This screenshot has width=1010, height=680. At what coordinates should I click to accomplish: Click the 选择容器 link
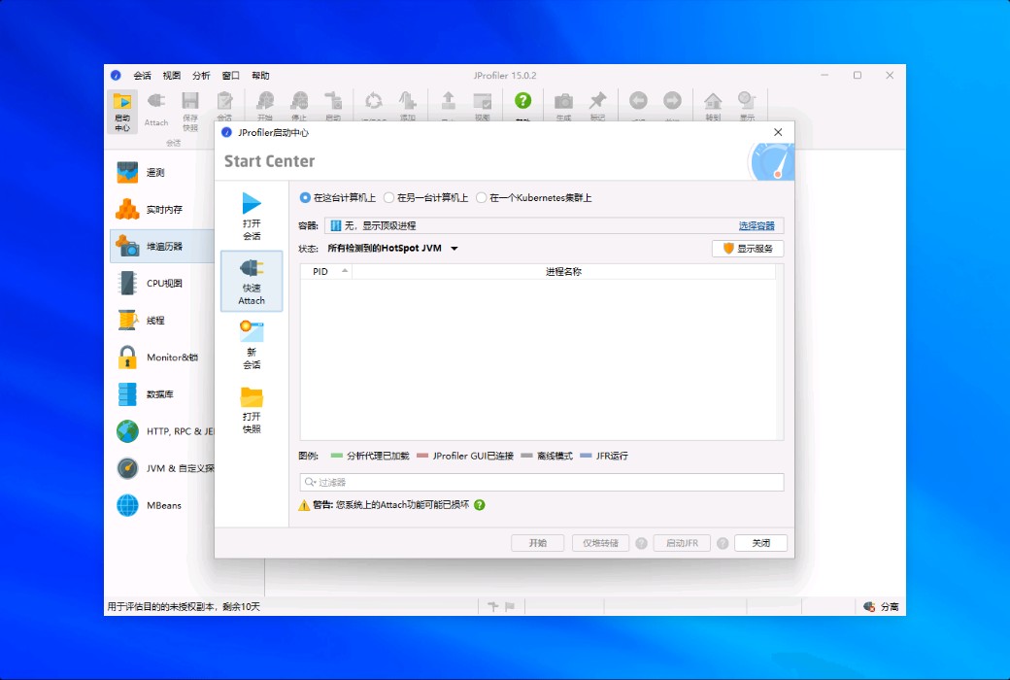tap(757, 225)
